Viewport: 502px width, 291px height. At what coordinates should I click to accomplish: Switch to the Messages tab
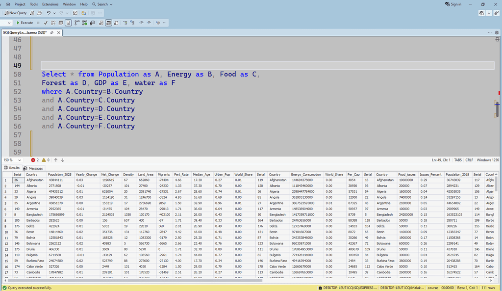(33, 168)
